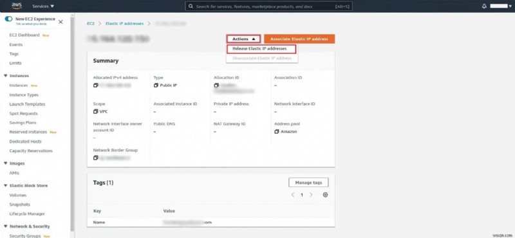
Task: Open Security Groups in sidebar
Action: click(25, 235)
